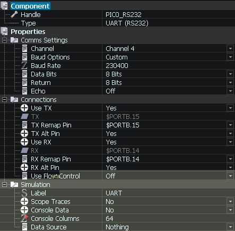The image size is (235, 231).
Task: Click the S string icon beside Label
Action: click(24, 193)
